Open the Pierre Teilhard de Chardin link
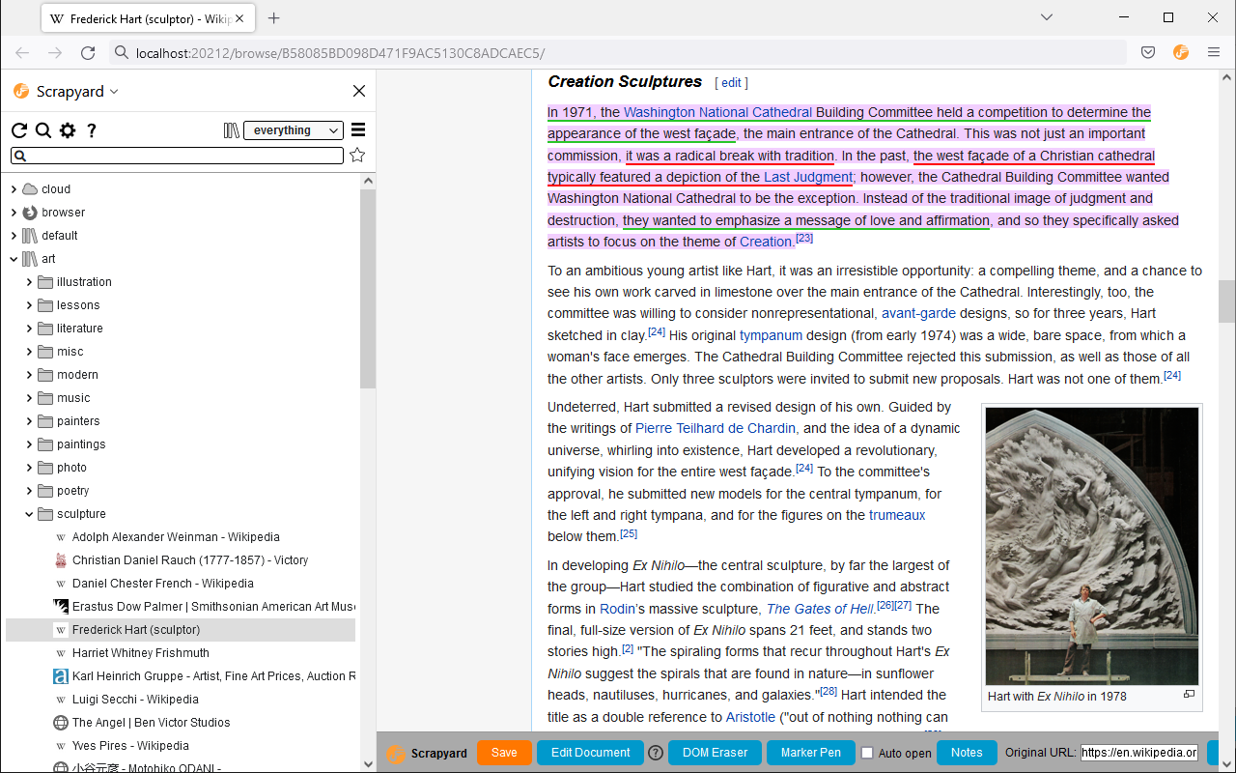This screenshot has width=1236, height=773. [x=716, y=428]
